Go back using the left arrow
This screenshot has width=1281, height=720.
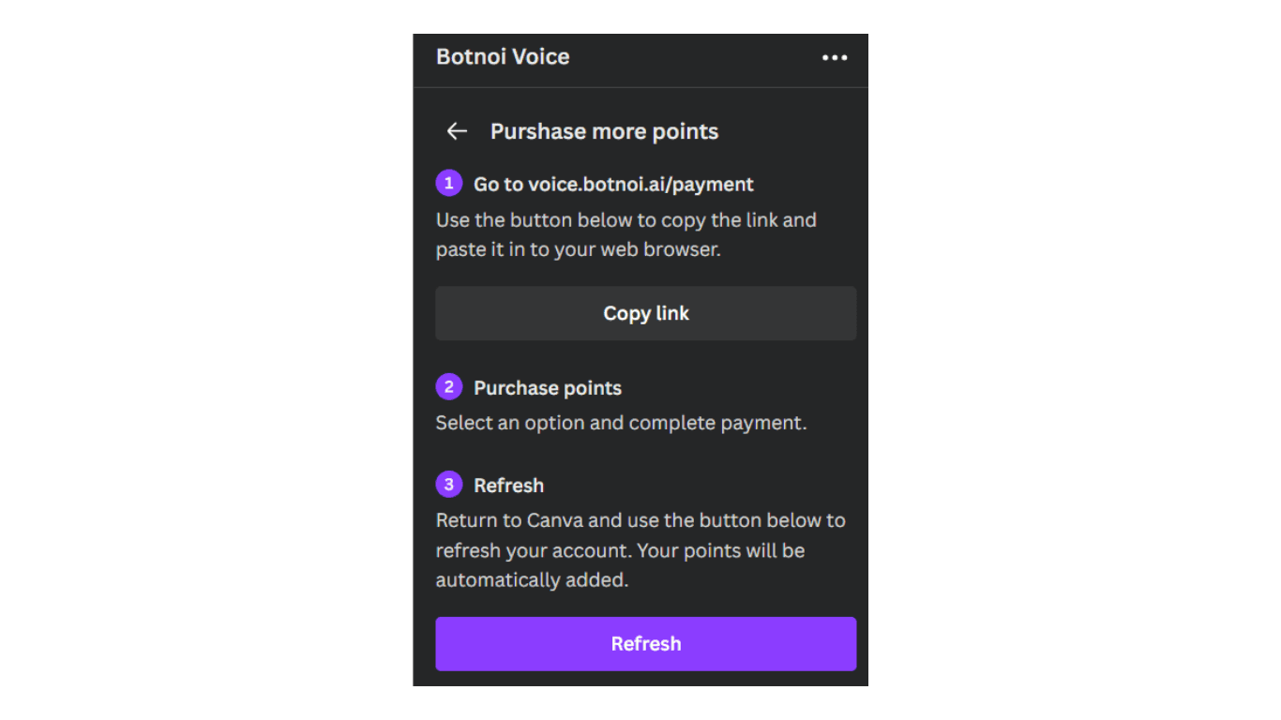457,131
